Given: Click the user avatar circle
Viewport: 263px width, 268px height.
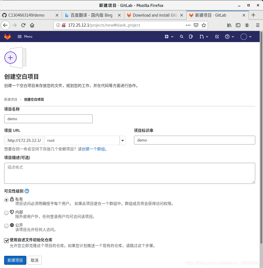Looking at the screenshot, I should pos(244,37).
